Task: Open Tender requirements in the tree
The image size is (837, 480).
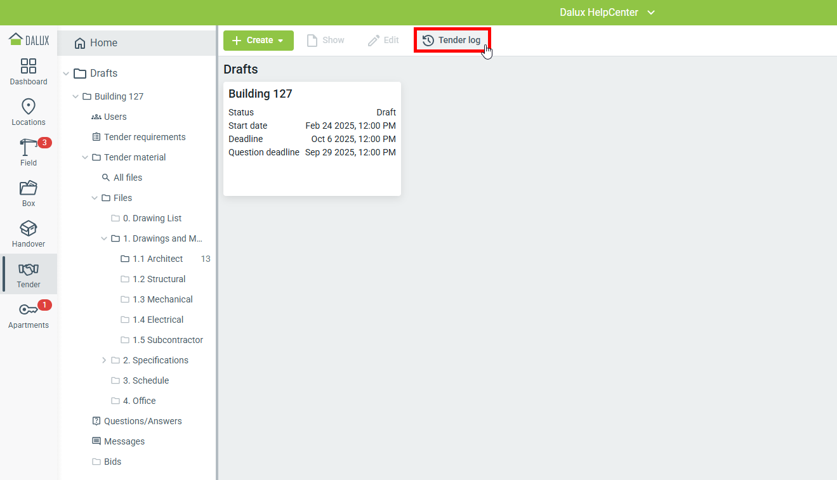Action: click(x=145, y=137)
